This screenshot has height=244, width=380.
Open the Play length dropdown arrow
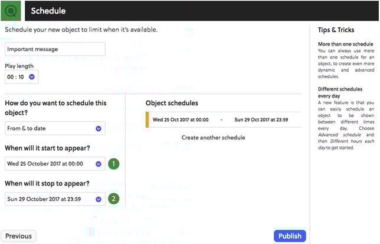pos(32,76)
